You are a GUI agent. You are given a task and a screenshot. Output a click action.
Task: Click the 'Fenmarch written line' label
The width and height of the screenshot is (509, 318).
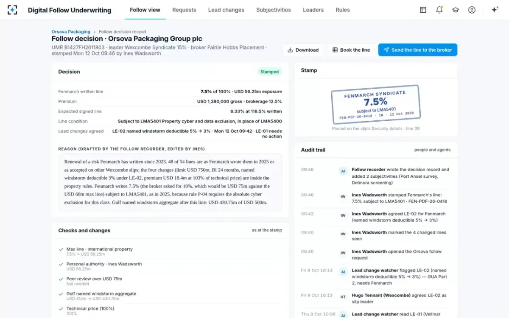[x=81, y=92]
